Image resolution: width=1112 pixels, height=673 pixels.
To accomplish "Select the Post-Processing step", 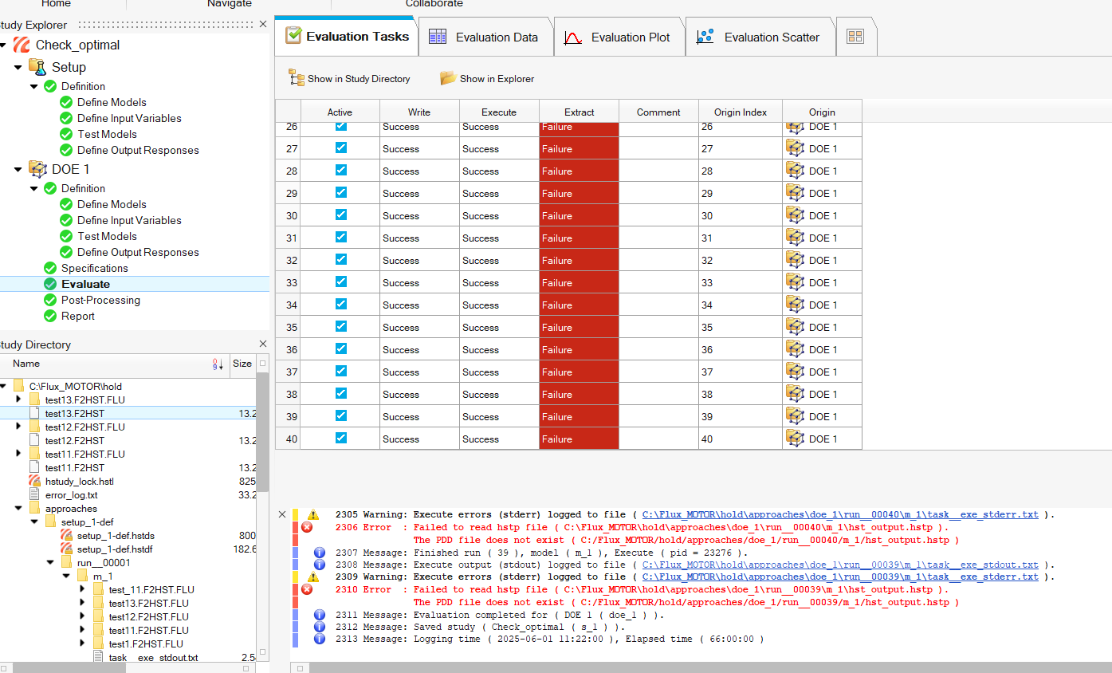I will tap(100, 300).
